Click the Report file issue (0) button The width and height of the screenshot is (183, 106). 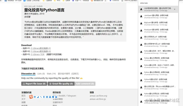point(34,84)
